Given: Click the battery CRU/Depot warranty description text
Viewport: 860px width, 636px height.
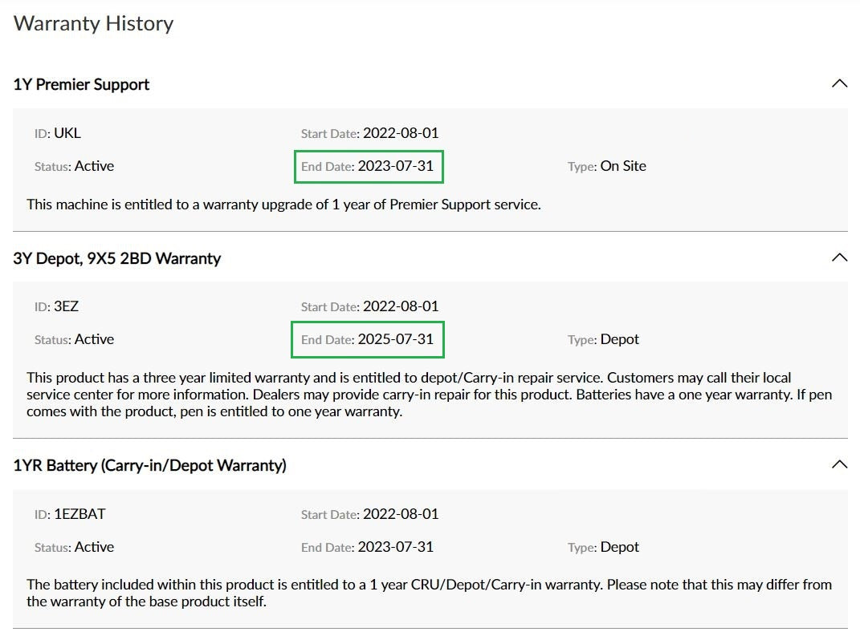Looking at the screenshot, I should (x=430, y=593).
